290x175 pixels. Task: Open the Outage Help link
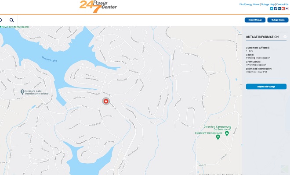(268, 4)
